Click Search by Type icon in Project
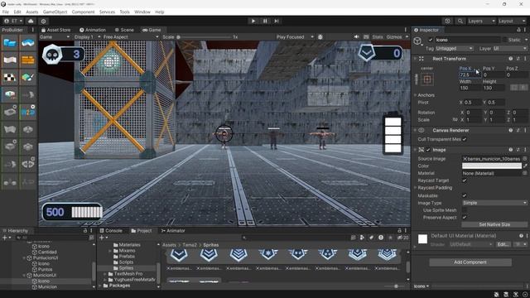 click(362, 238)
